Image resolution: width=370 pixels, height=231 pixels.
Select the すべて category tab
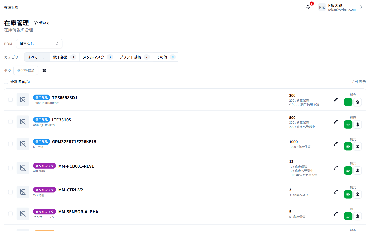click(37, 57)
